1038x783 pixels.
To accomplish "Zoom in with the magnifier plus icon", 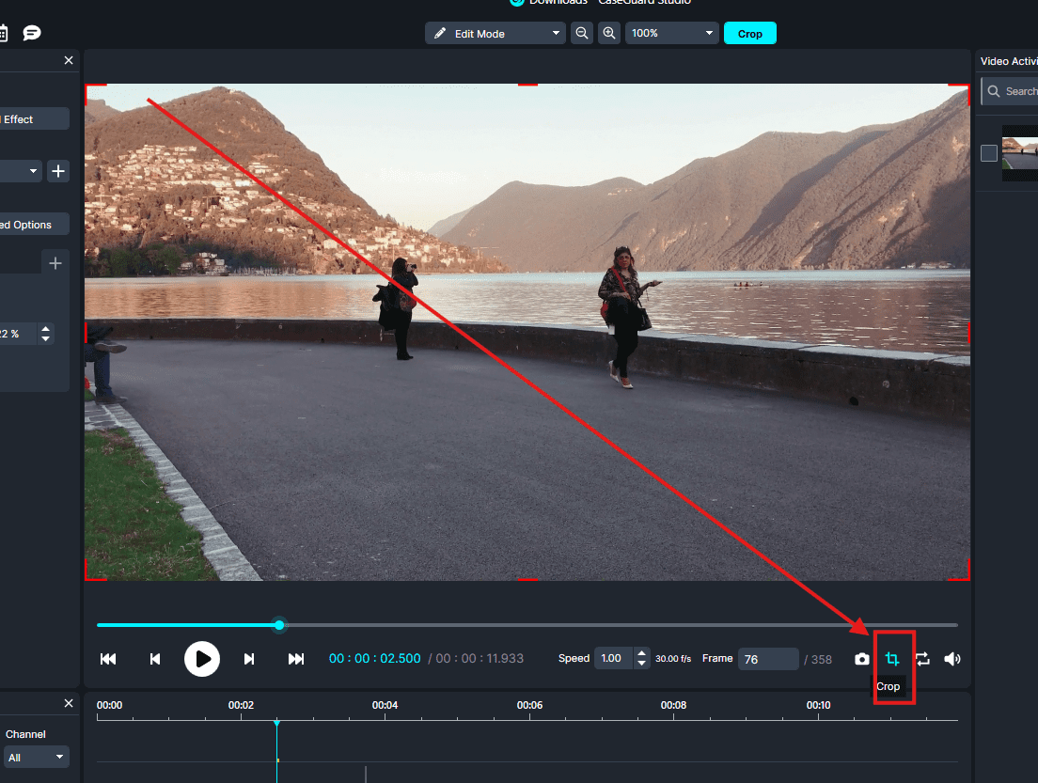I will tap(609, 33).
